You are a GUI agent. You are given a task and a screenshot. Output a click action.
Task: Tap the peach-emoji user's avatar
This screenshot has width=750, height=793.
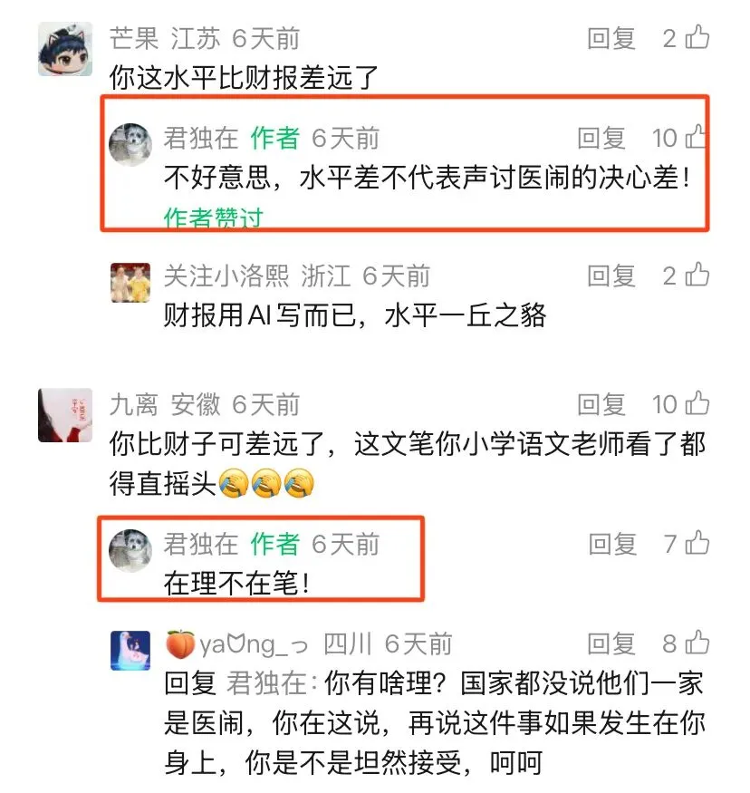pyautogui.click(x=130, y=651)
